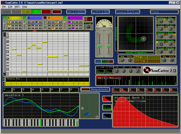Select bank C on track 3
The width and height of the screenshot is (181, 134).
click(x=57, y=22)
